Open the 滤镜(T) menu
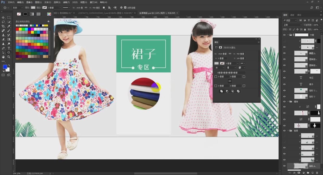Viewport: 323px width, 175px height. [66, 2]
